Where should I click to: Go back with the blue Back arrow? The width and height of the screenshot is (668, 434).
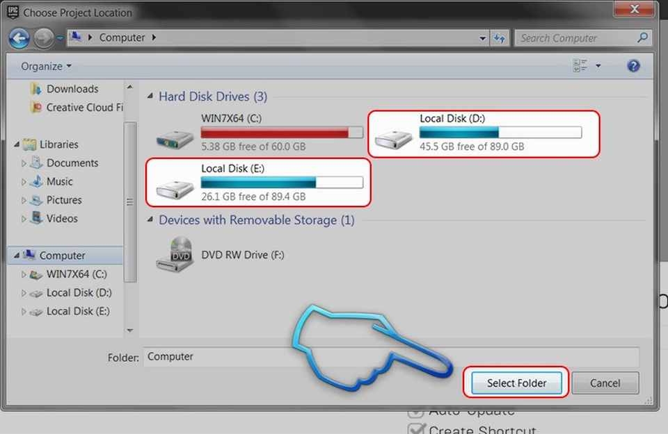pyautogui.click(x=19, y=39)
